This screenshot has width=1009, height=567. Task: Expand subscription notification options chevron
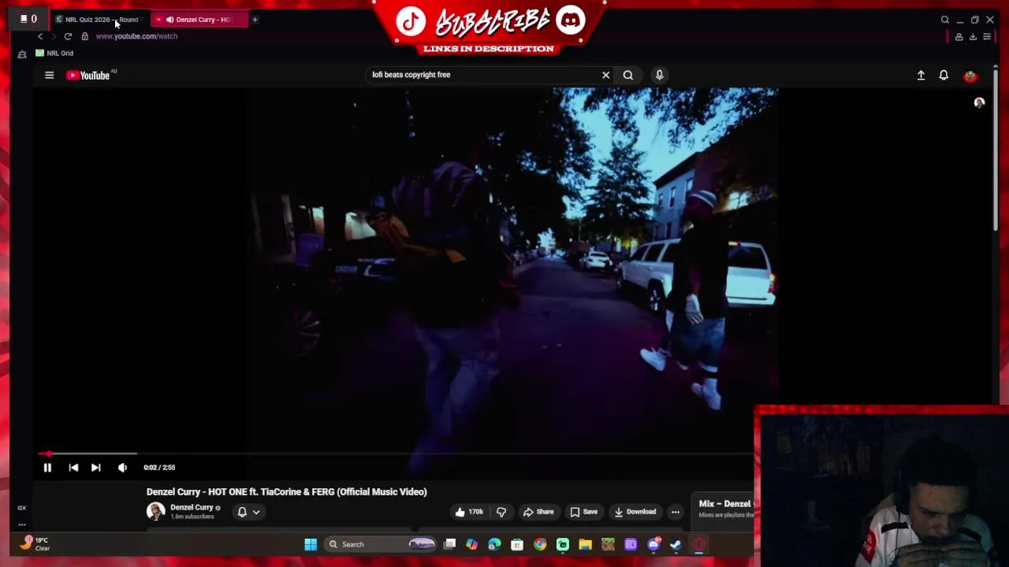[256, 512]
